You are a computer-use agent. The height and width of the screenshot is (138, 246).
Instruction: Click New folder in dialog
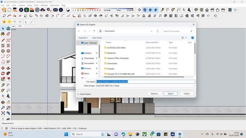tap(97, 38)
